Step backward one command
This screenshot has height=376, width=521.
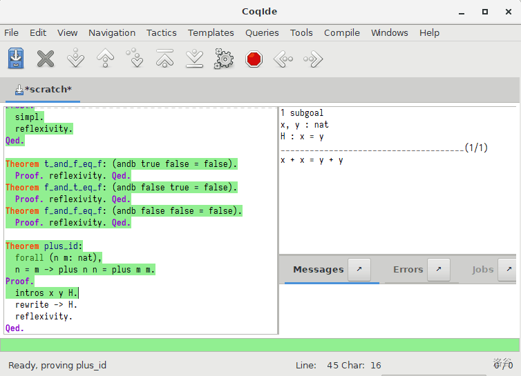coord(105,59)
